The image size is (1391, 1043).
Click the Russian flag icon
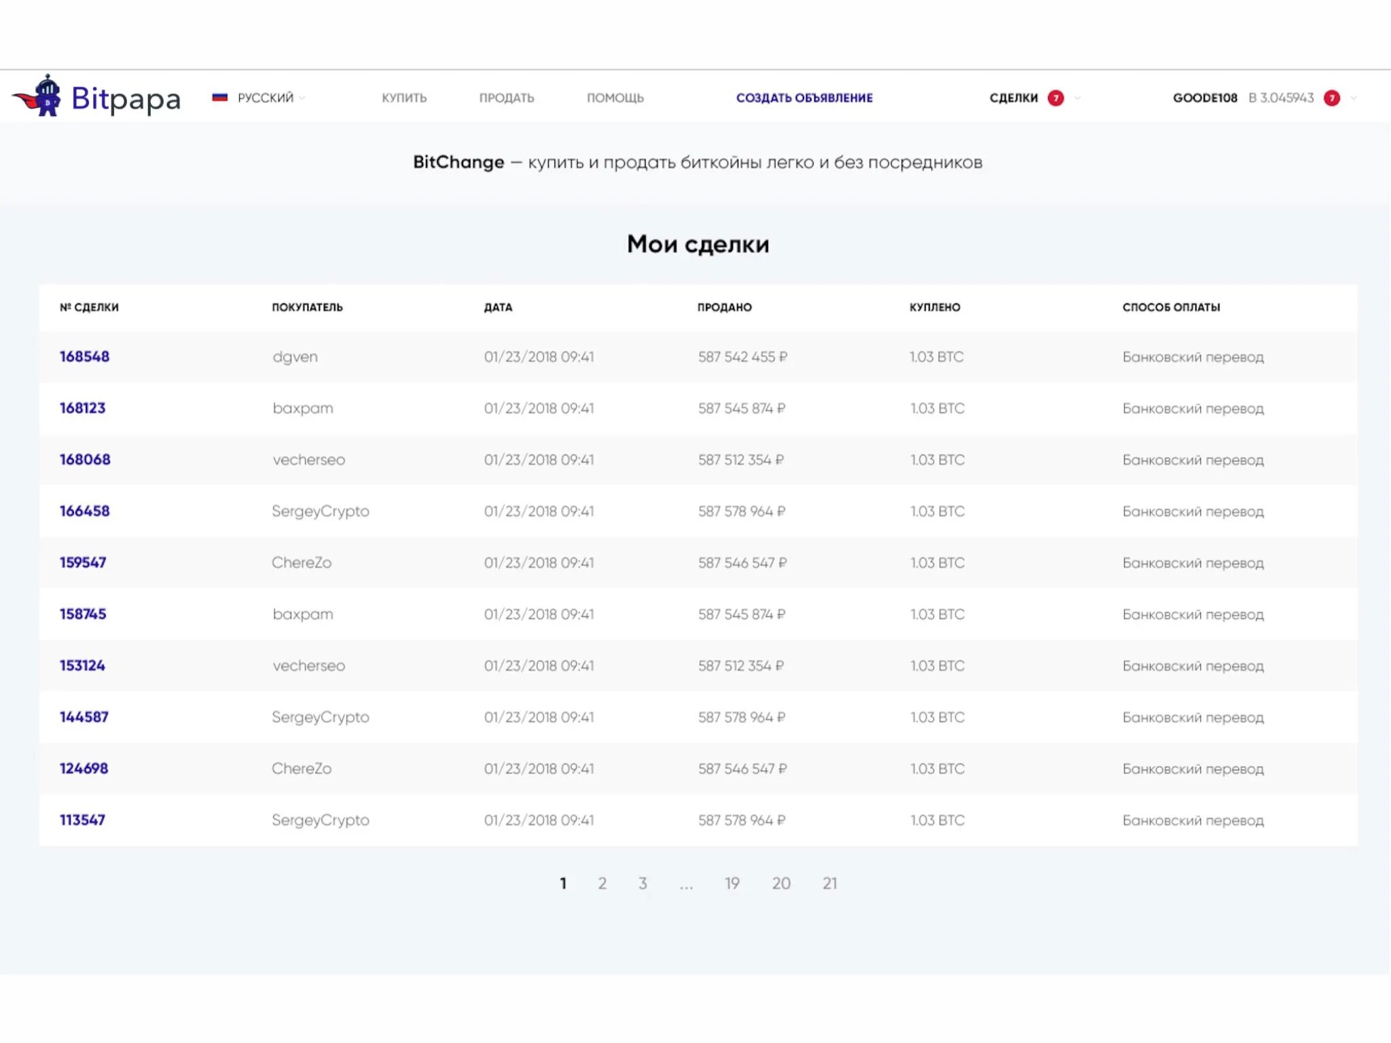click(x=219, y=98)
